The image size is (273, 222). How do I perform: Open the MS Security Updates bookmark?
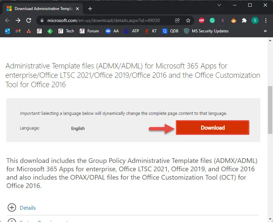[206, 31]
